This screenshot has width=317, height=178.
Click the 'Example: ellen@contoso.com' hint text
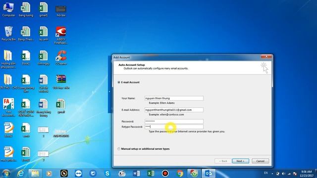(166, 115)
